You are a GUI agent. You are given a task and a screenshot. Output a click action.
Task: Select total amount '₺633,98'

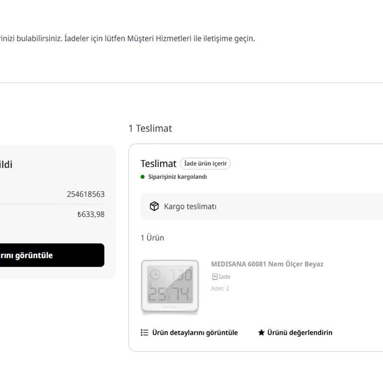91,214
